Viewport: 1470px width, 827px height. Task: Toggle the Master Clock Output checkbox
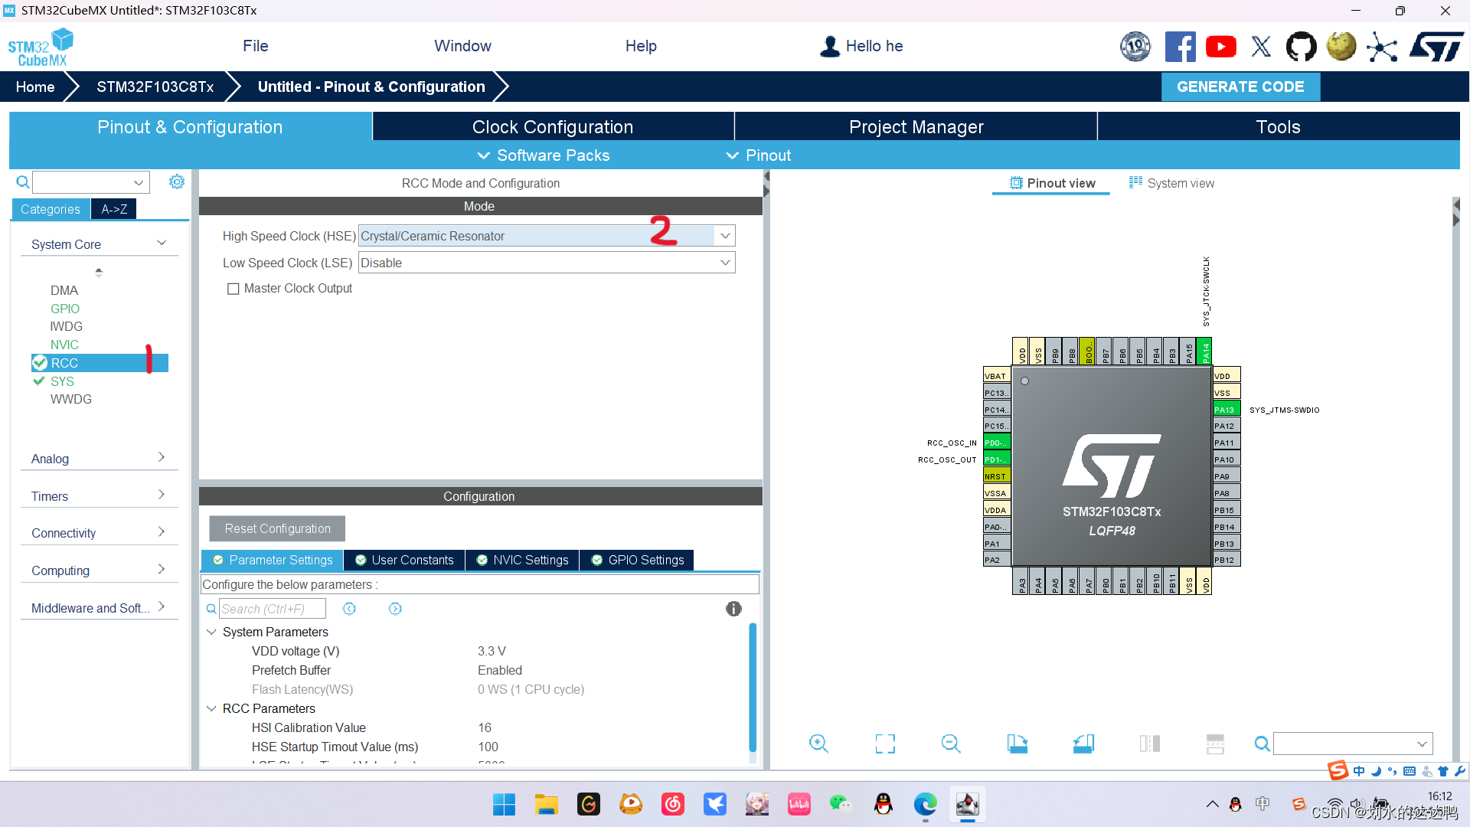click(234, 288)
